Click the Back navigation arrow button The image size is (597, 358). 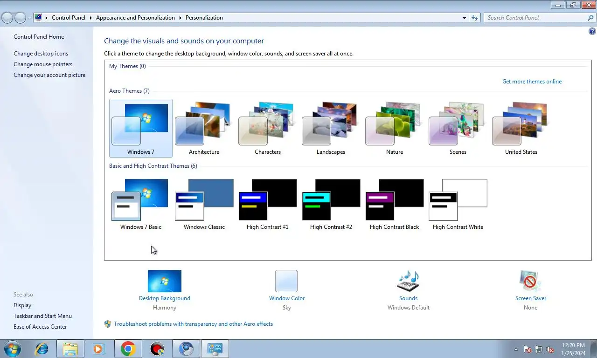pyautogui.click(x=7, y=18)
